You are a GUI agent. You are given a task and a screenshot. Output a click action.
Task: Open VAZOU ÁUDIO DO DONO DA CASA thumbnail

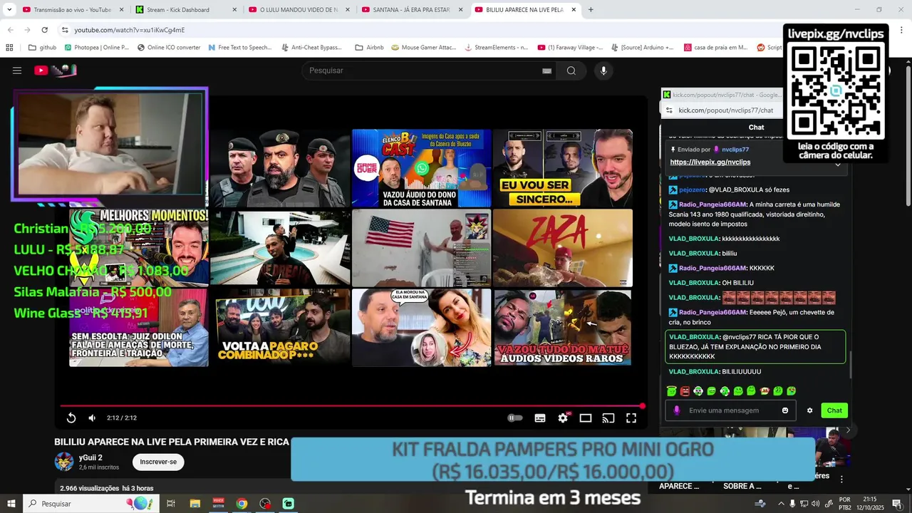coord(421,168)
